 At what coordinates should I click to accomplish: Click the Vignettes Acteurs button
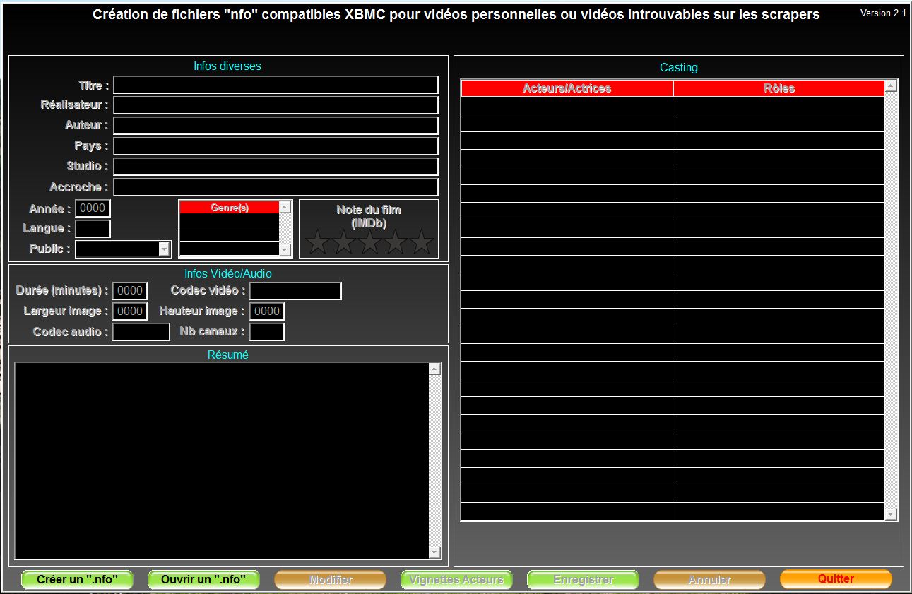point(456,579)
